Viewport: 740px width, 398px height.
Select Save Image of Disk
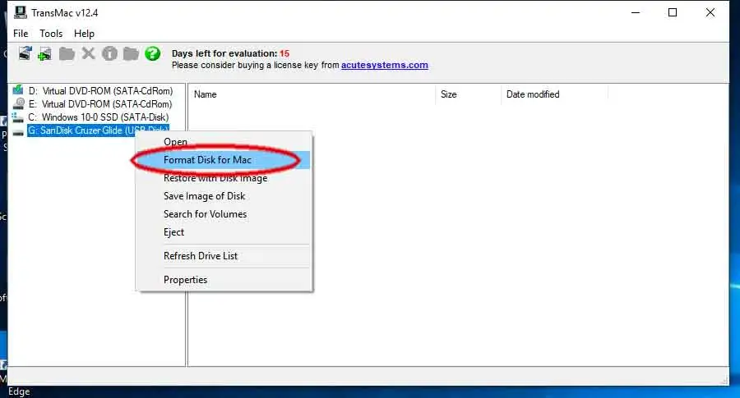224,196
